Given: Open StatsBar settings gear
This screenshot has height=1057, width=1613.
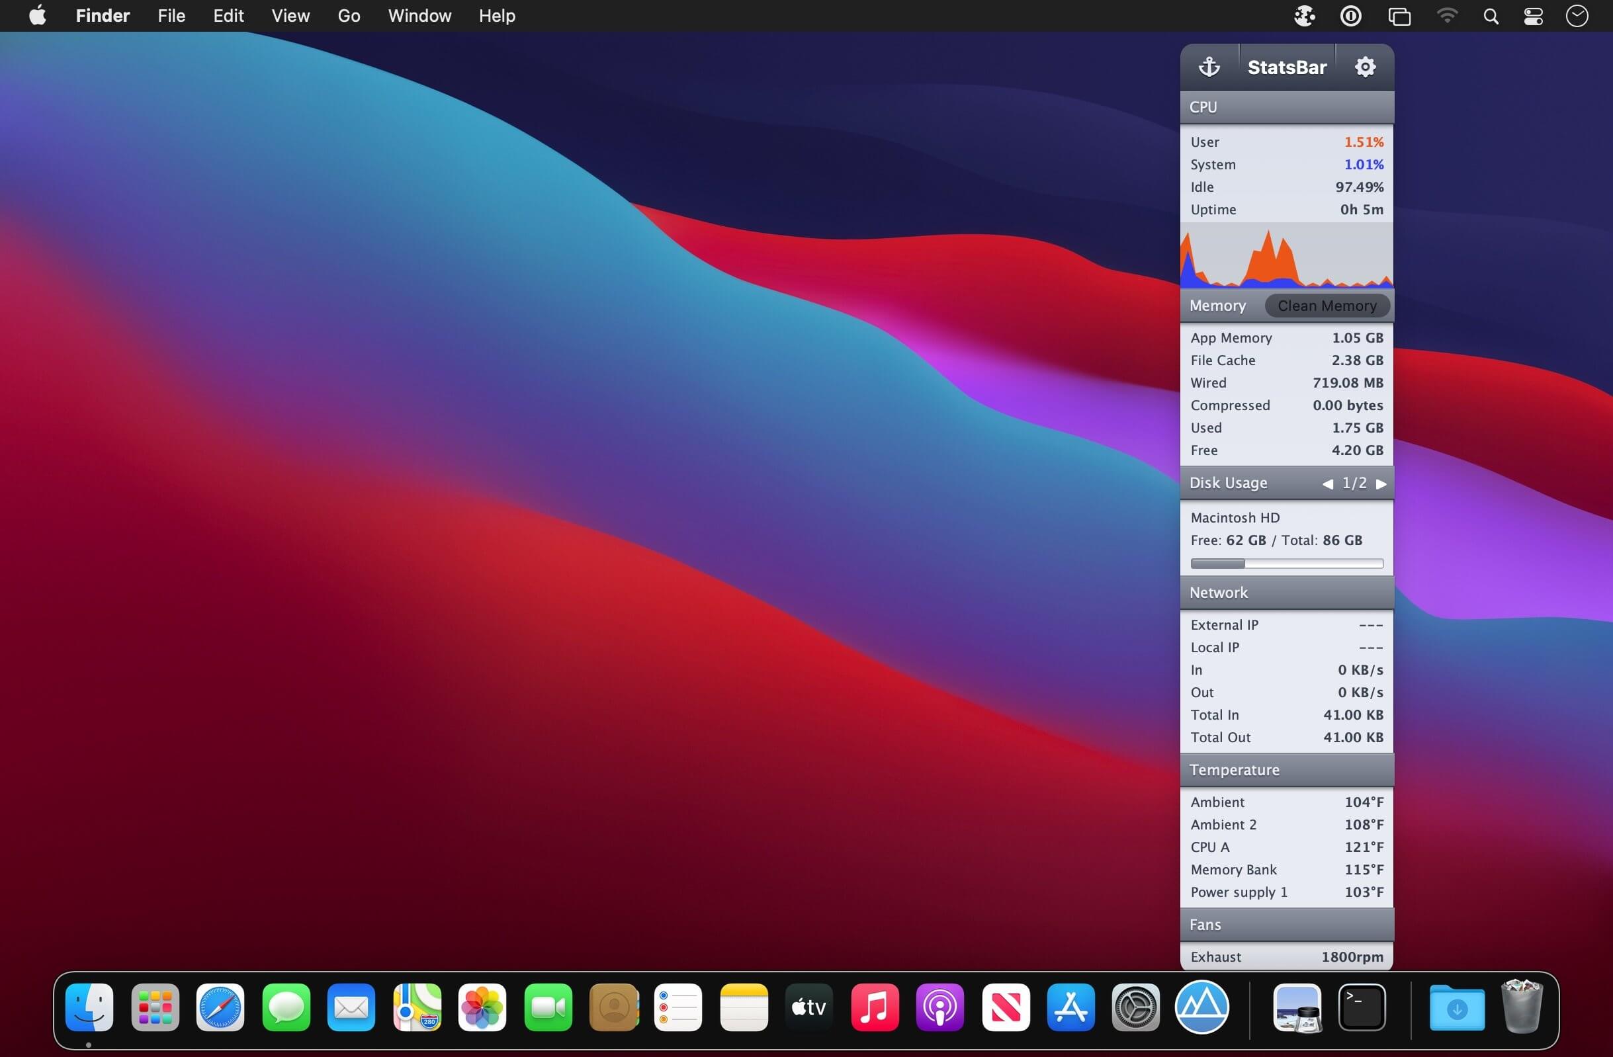Looking at the screenshot, I should 1364,67.
